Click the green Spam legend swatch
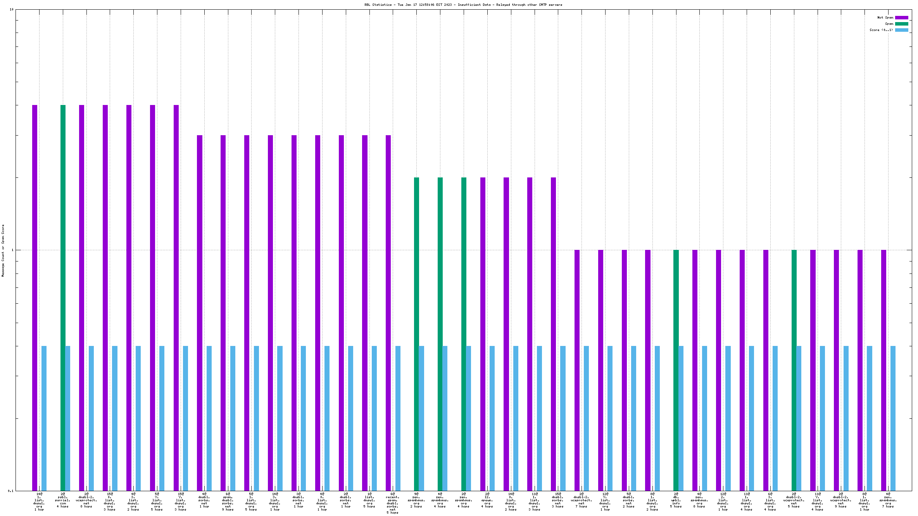The image size is (918, 516). 901,24
